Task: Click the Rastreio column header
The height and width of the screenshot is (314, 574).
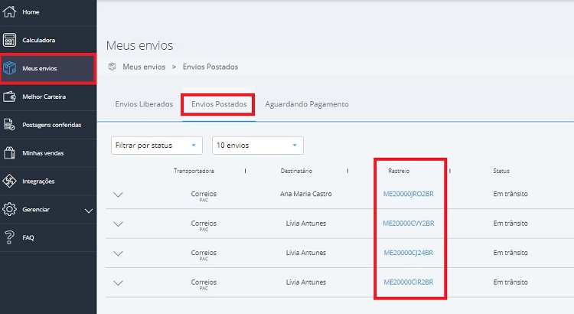Action: click(x=399, y=171)
